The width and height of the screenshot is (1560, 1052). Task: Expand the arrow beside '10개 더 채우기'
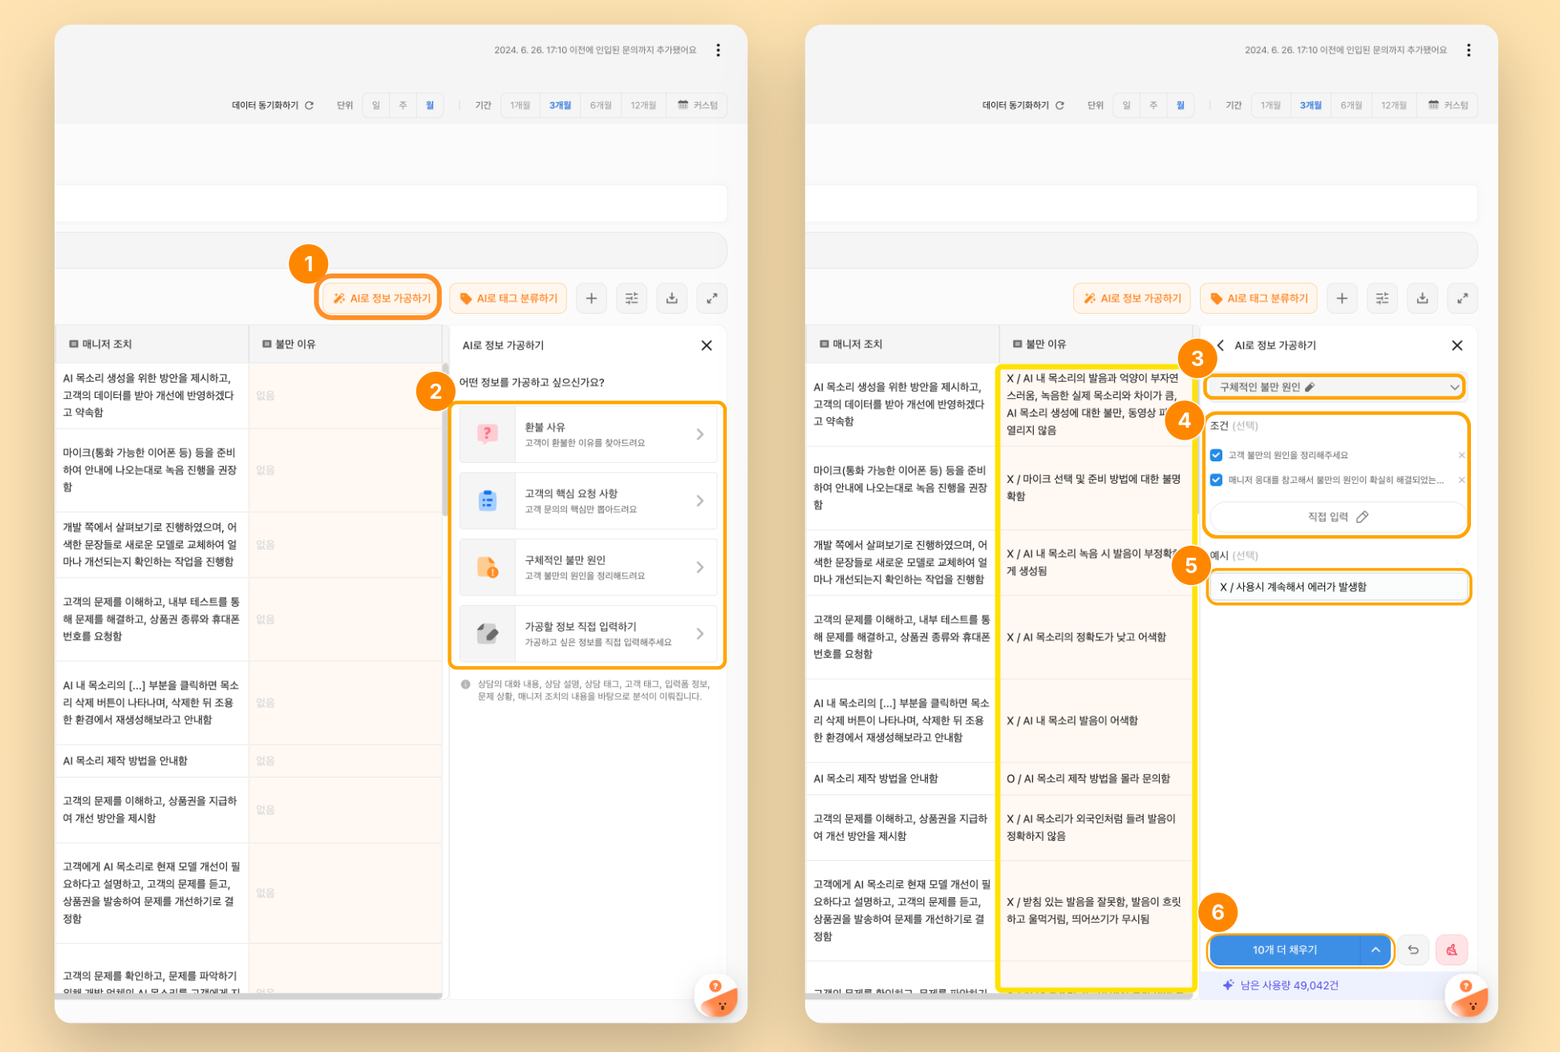pos(1376,950)
